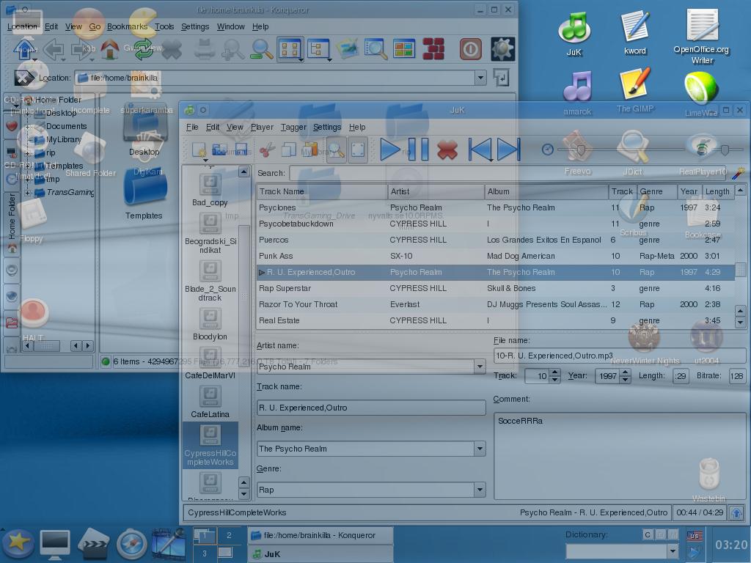Open the Genre dropdown showing Rap
Screen dimensions: 751x563
(x=480, y=490)
